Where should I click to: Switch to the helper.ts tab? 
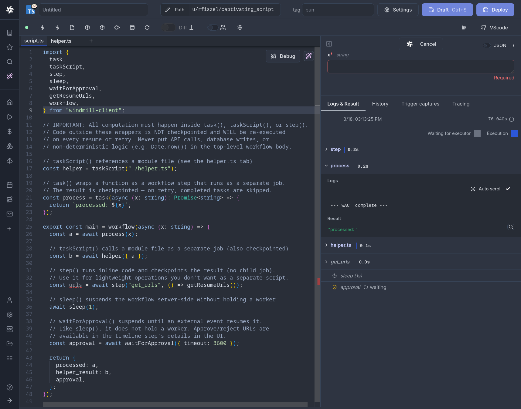pyautogui.click(x=61, y=41)
